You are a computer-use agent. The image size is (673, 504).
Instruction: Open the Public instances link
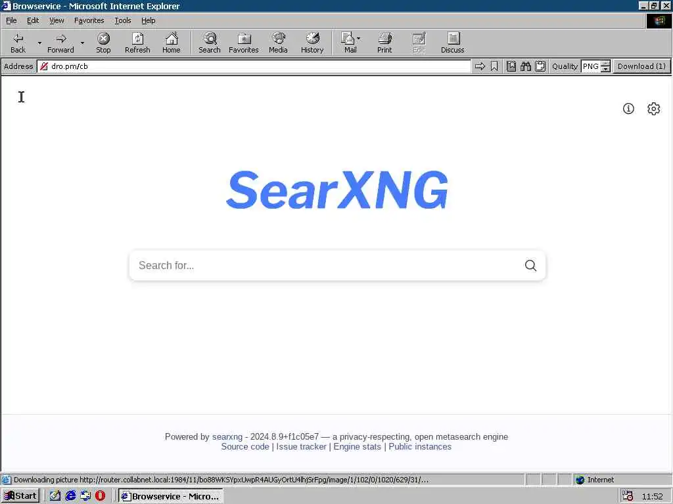[420, 446]
